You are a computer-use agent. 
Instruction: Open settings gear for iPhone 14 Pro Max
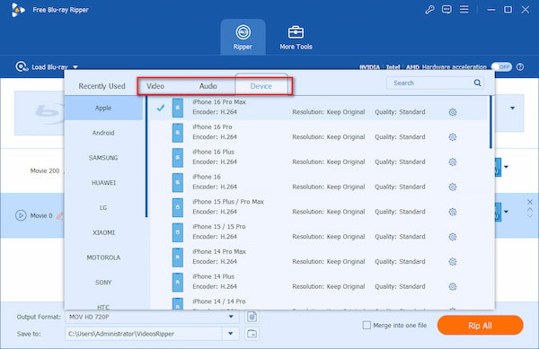click(453, 262)
